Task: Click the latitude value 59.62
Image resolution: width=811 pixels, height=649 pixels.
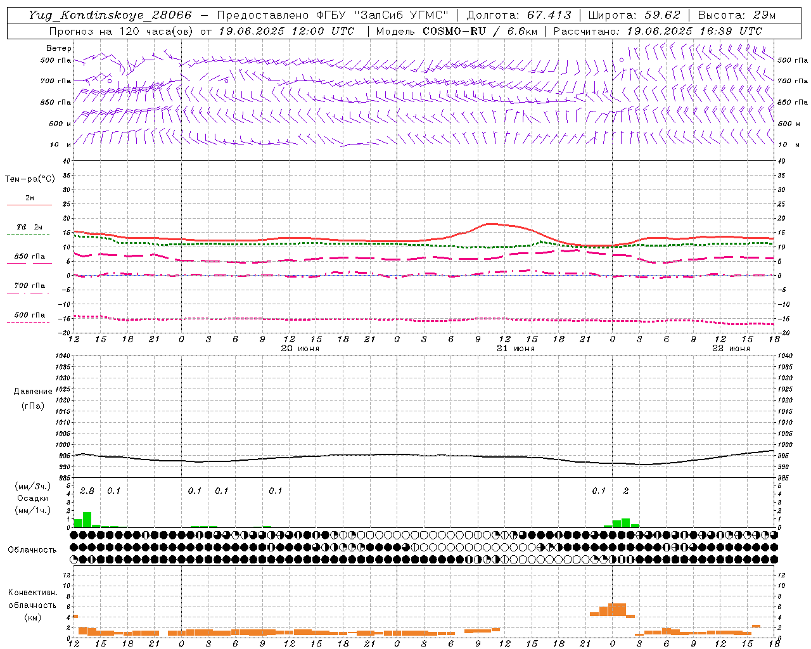Action: pyautogui.click(x=663, y=15)
